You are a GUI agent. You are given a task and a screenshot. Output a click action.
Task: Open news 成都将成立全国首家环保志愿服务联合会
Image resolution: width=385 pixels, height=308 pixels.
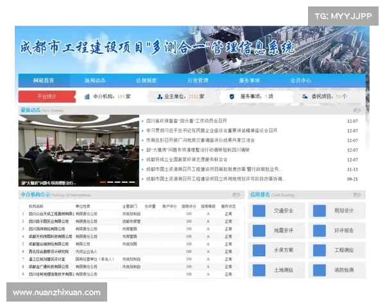(187, 160)
